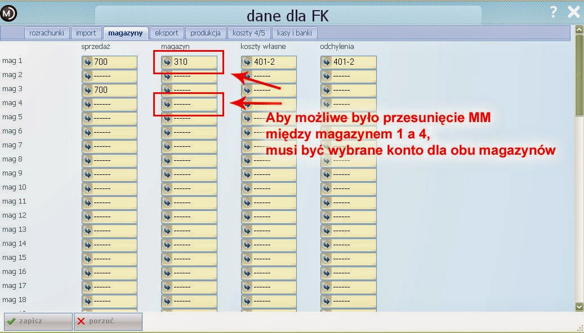Viewport: 584px width, 333px height.
Task: Select the mag 1 sprzedaż field showing 700
Action: (x=109, y=62)
